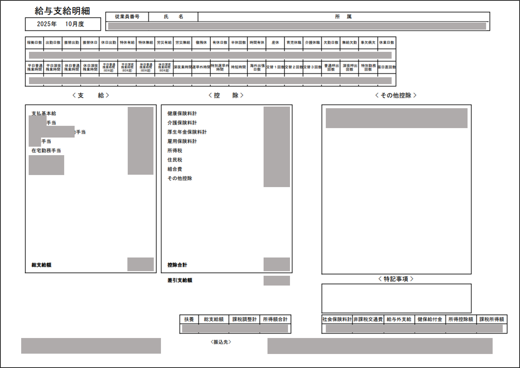Click the 総支給額 label in 支給 box

click(41, 265)
